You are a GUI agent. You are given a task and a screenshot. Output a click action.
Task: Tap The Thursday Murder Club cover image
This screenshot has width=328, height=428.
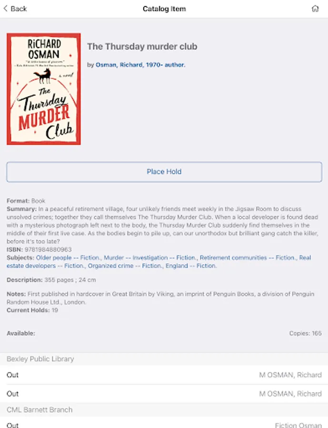click(x=44, y=89)
